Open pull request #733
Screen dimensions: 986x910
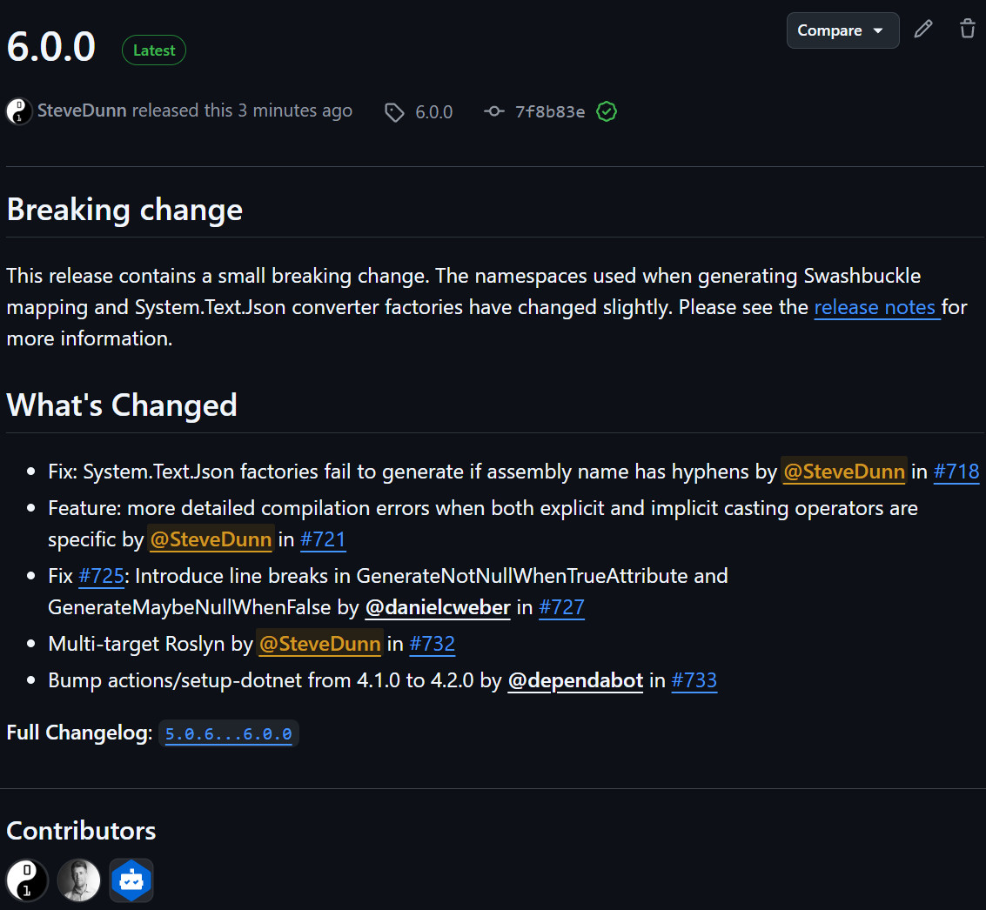(x=694, y=680)
